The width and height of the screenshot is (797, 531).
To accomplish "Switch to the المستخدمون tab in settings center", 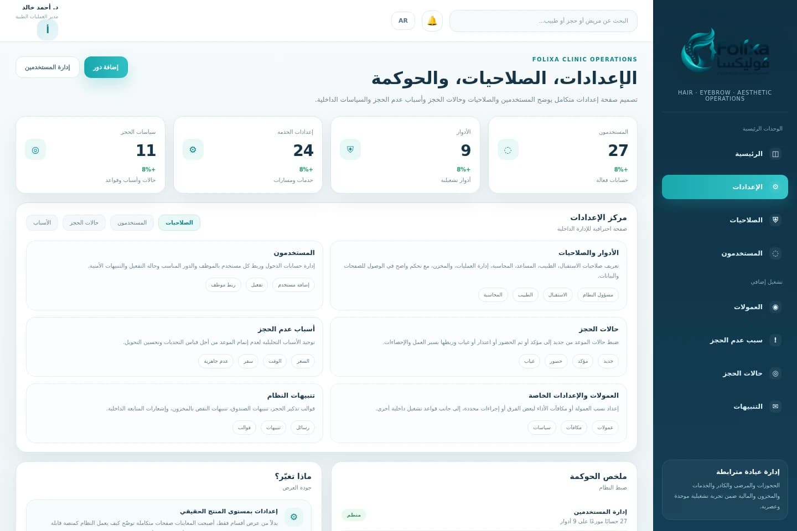I will (132, 223).
